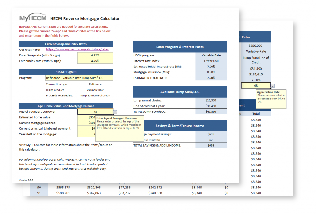Viewport: 316px width, 214px height.
Task: Click the $83,232 cell in the age 91 row
Action: click(x=124, y=193)
